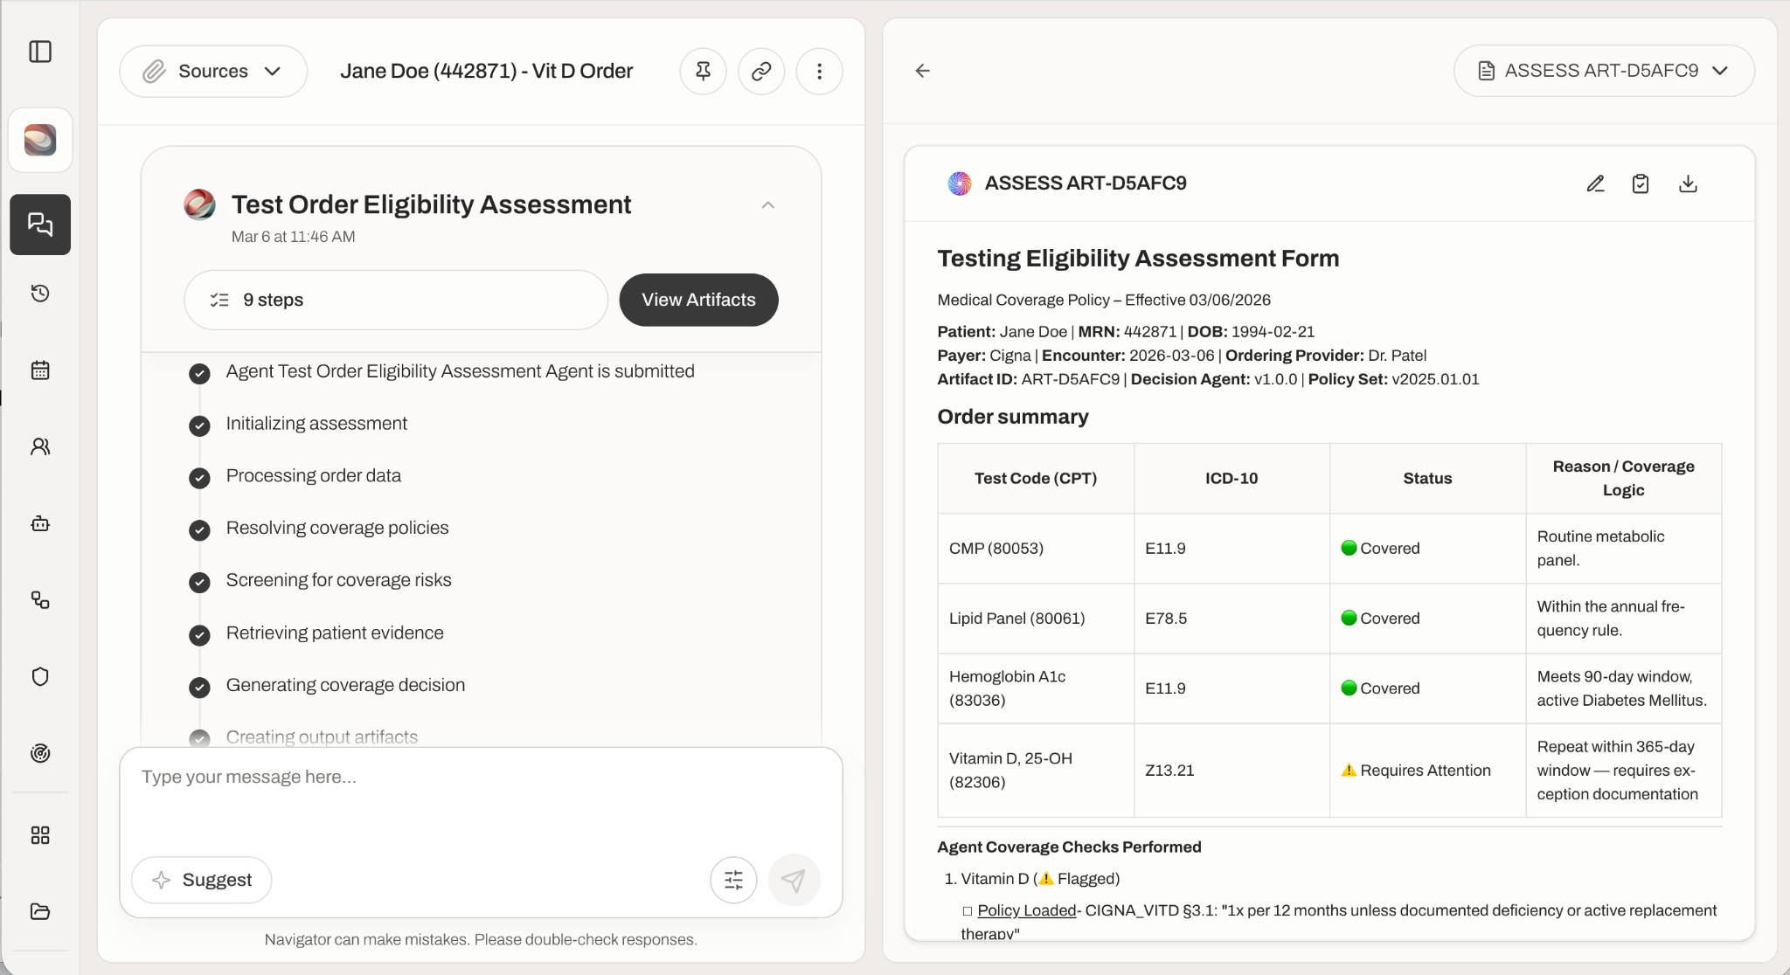Click the Vitamin D, 25-OH (82306) cell
The height and width of the screenshot is (975, 1790).
coord(1036,771)
